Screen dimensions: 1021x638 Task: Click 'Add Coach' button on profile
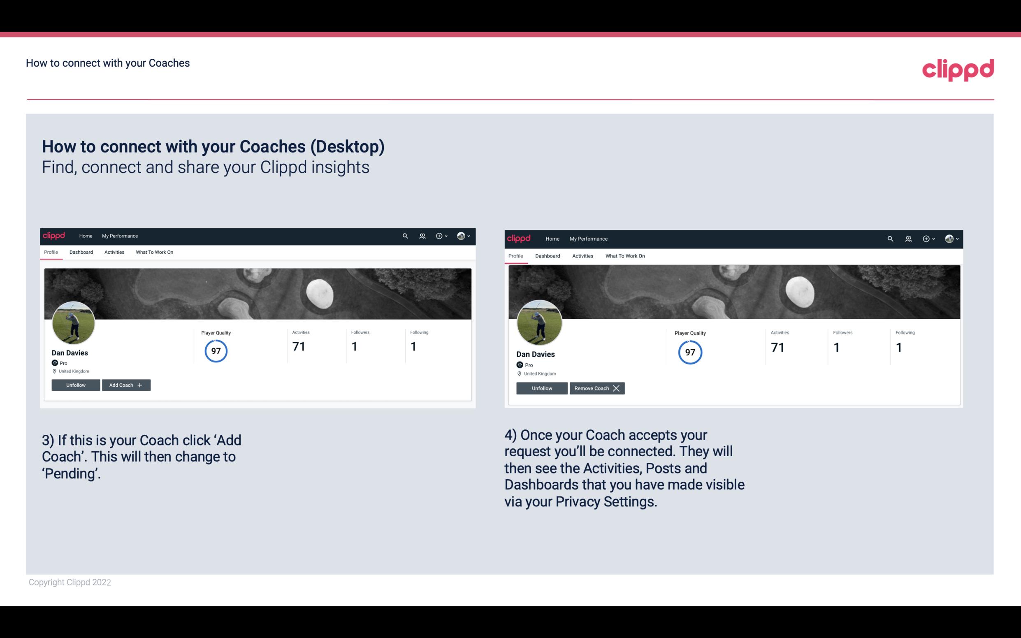(125, 385)
